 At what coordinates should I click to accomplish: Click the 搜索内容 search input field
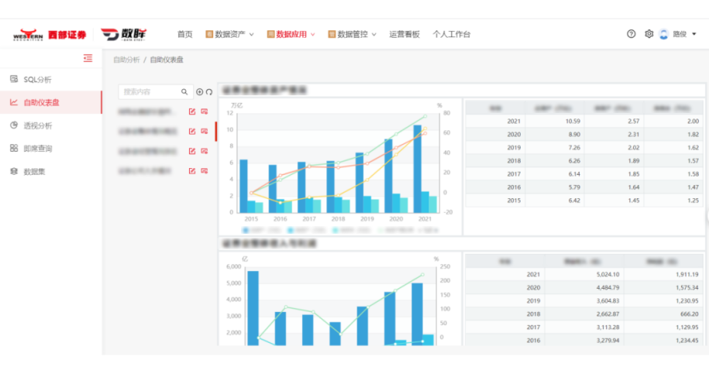[x=150, y=92]
